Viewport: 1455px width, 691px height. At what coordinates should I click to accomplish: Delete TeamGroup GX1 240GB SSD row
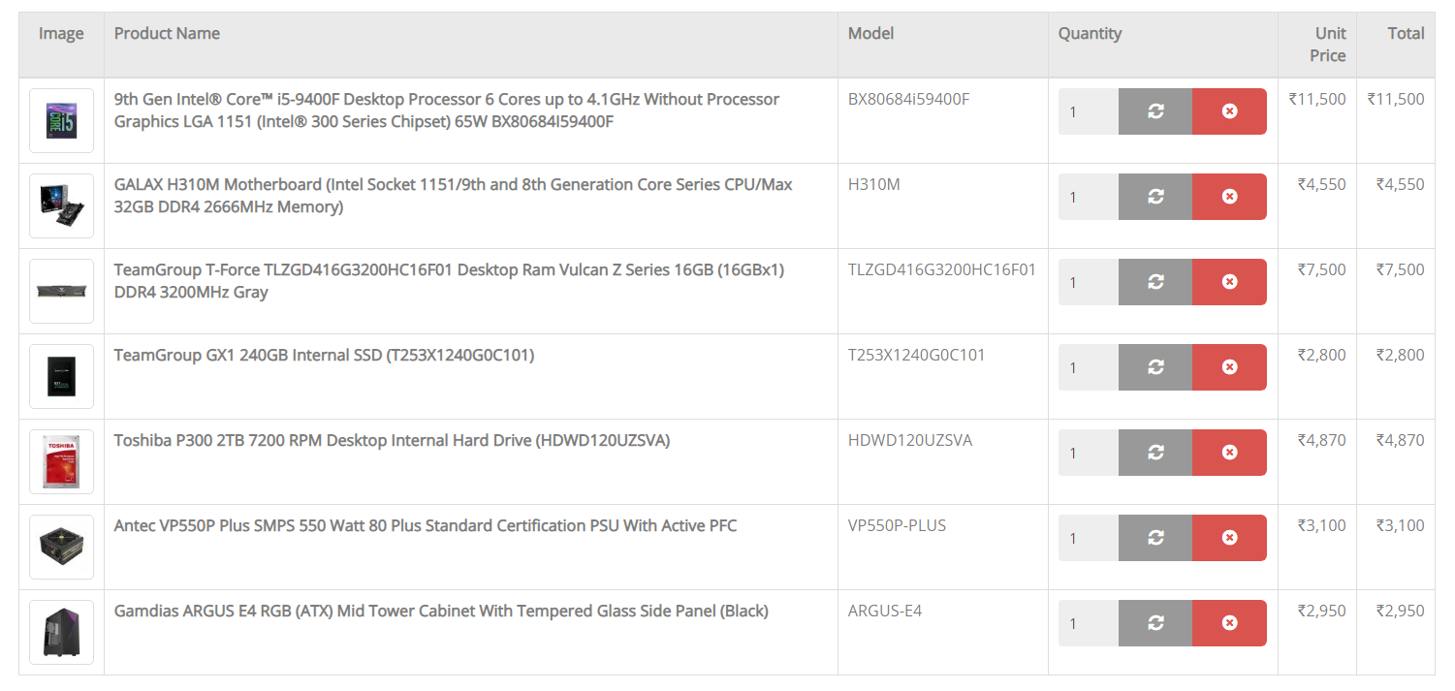pos(1229,367)
